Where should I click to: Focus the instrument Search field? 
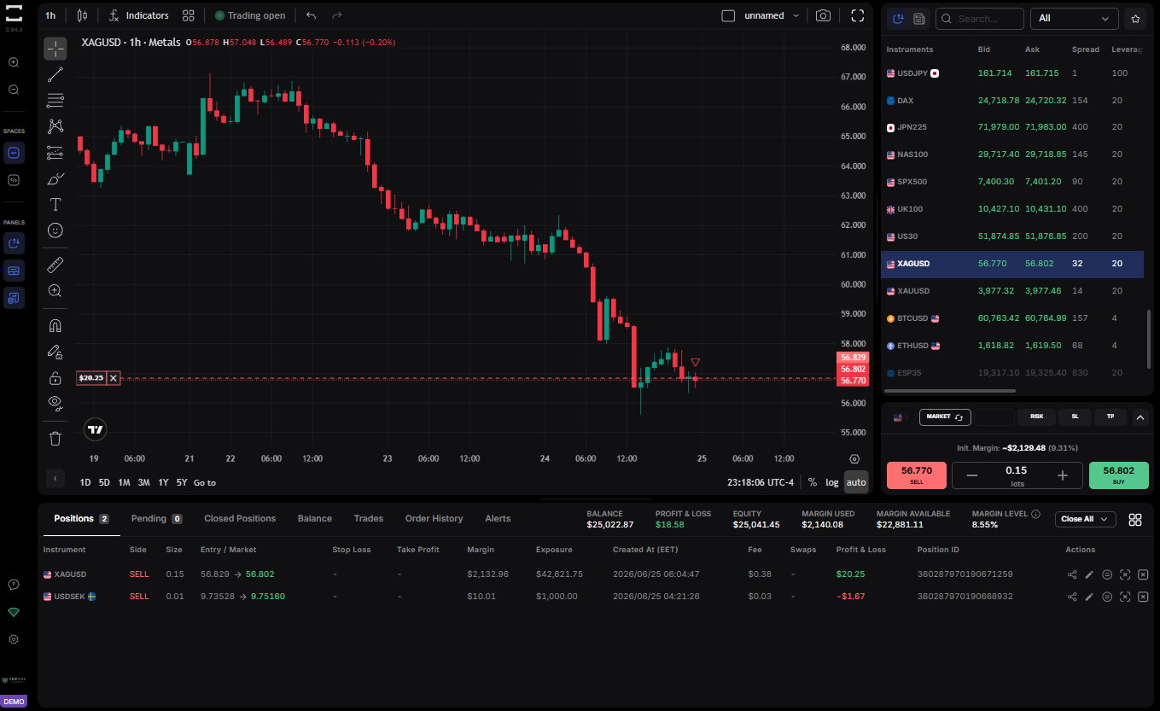point(979,19)
